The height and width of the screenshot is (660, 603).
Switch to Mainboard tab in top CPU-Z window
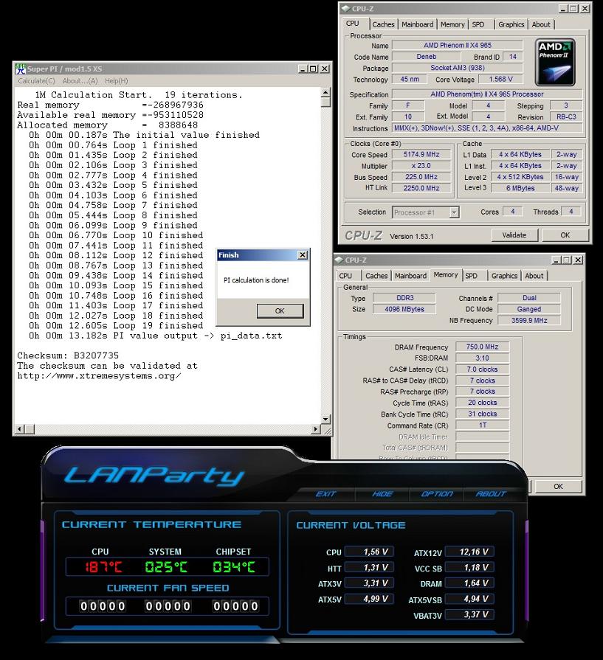tap(418, 24)
